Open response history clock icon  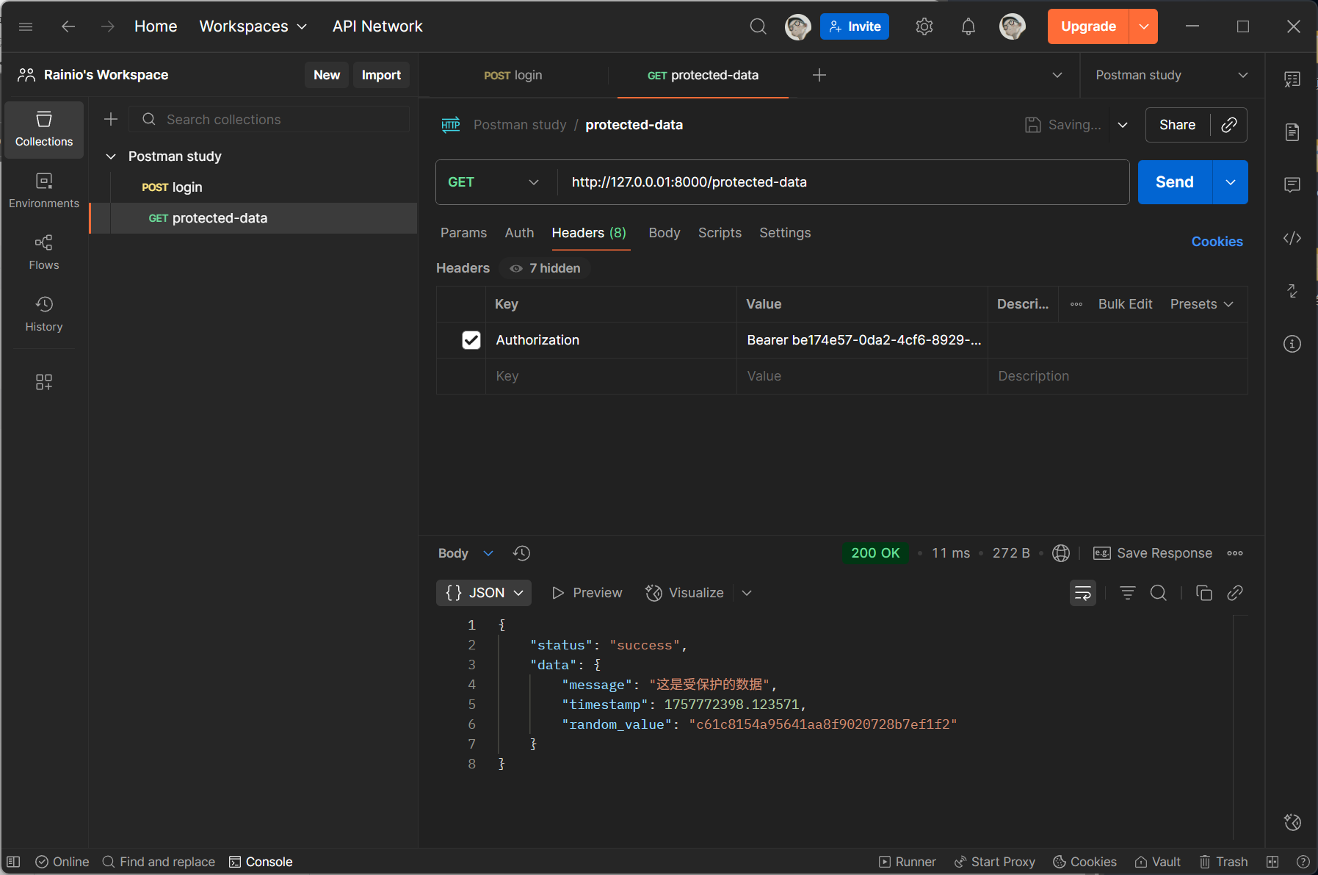pyautogui.click(x=522, y=553)
